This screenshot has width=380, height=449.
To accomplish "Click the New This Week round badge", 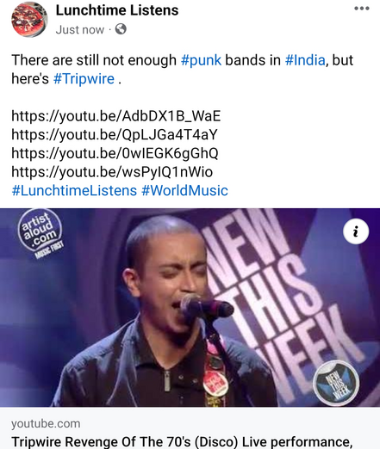I will click(336, 383).
